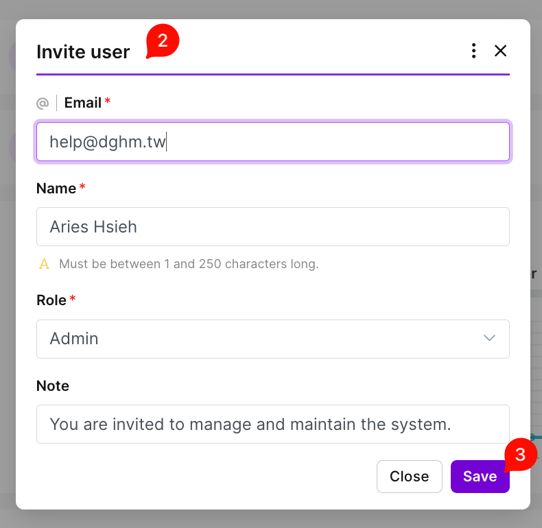Image resolution: width=542 pixels, height=528 pixels.
Task: Click into the Name field Aries Hsieh
Action: point(272,227)
